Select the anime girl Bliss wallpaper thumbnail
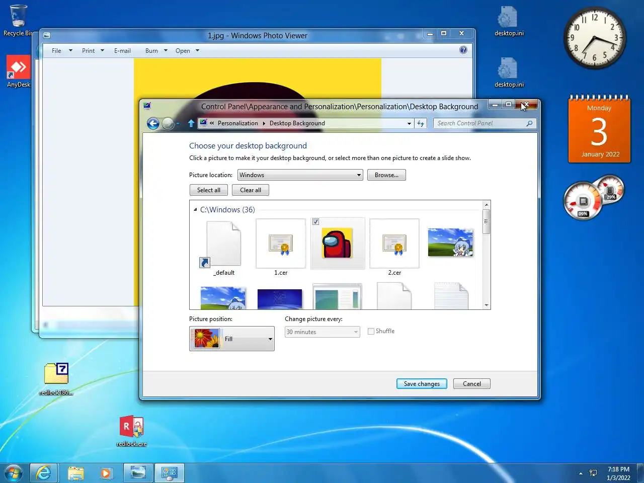Image resolution: width=644 pixels, height=483 pixels. pyautogui.click(x=450, y=243)
